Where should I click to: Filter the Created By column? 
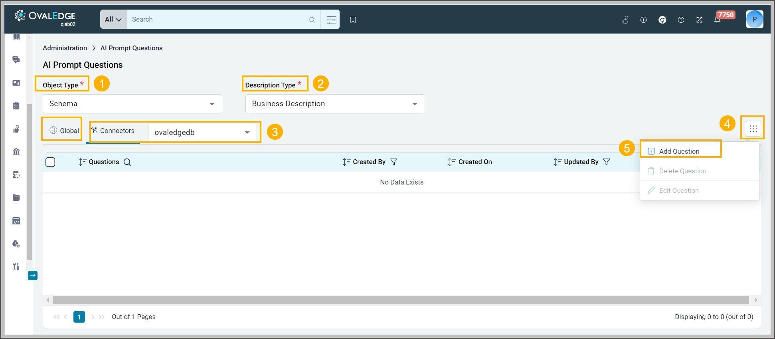click(394, 162)
